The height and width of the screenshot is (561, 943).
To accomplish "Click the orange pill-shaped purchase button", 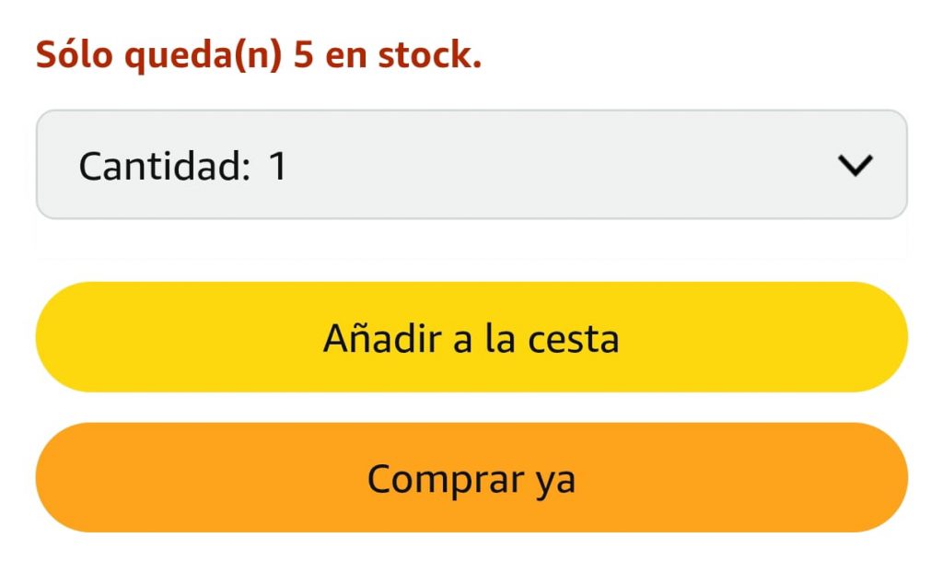I will 471,478.
